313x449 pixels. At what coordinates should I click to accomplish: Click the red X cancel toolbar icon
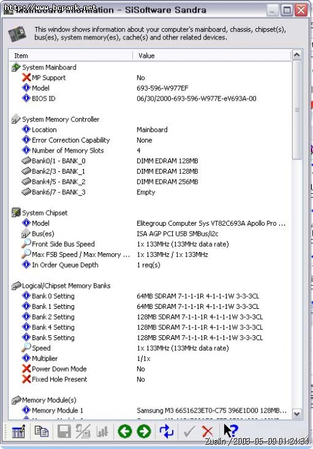click(207, 431)
